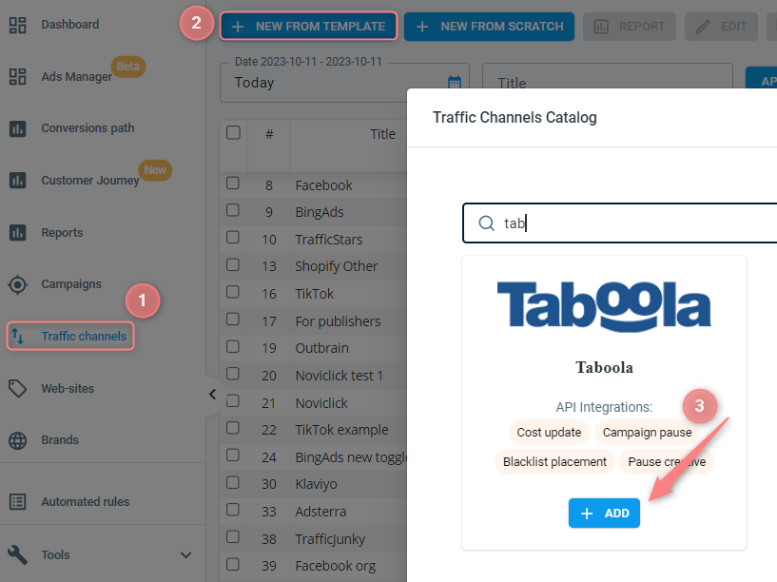Click the search magnifier icon in catalog
Viewport: 777px width, 582px height.
487,223
